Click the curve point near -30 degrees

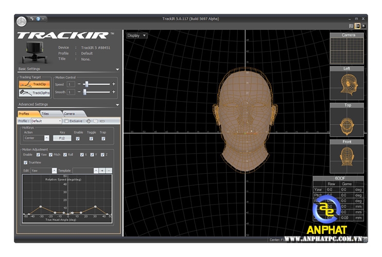coord(41,207)
